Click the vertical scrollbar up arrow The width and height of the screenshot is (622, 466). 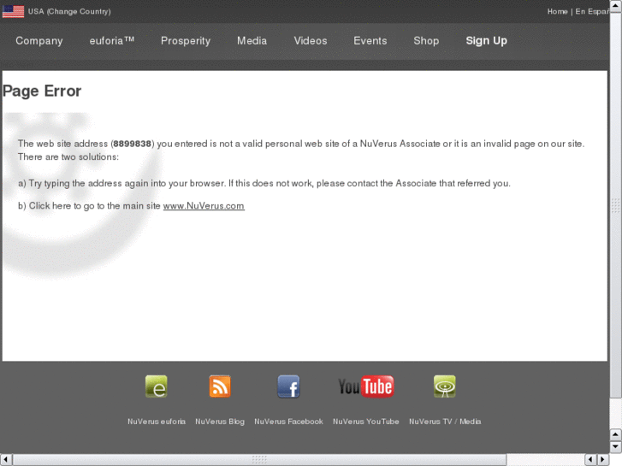coord(616,6)
